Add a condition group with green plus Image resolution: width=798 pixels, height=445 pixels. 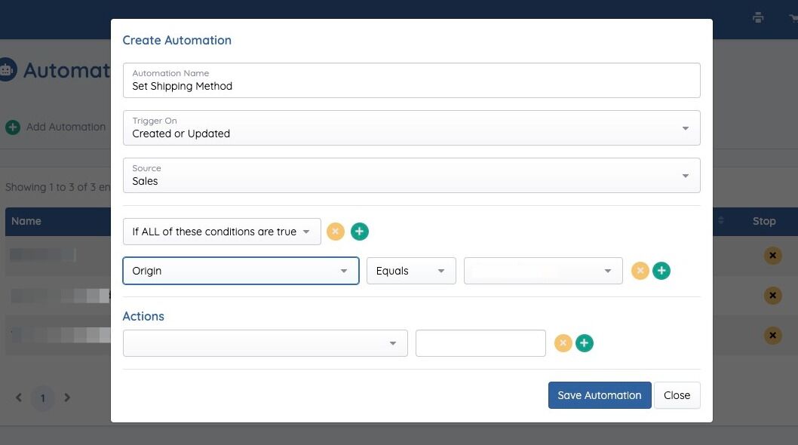click(360, 232)
